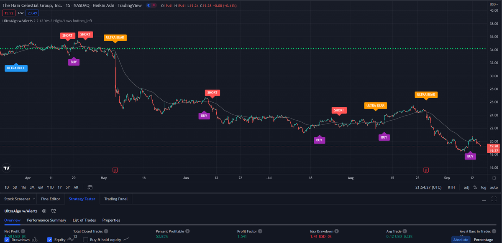Uncheck the Drawdown checkbox
Image resolution: width=502 pixels, height=243 pixels.
pos(7,240)
